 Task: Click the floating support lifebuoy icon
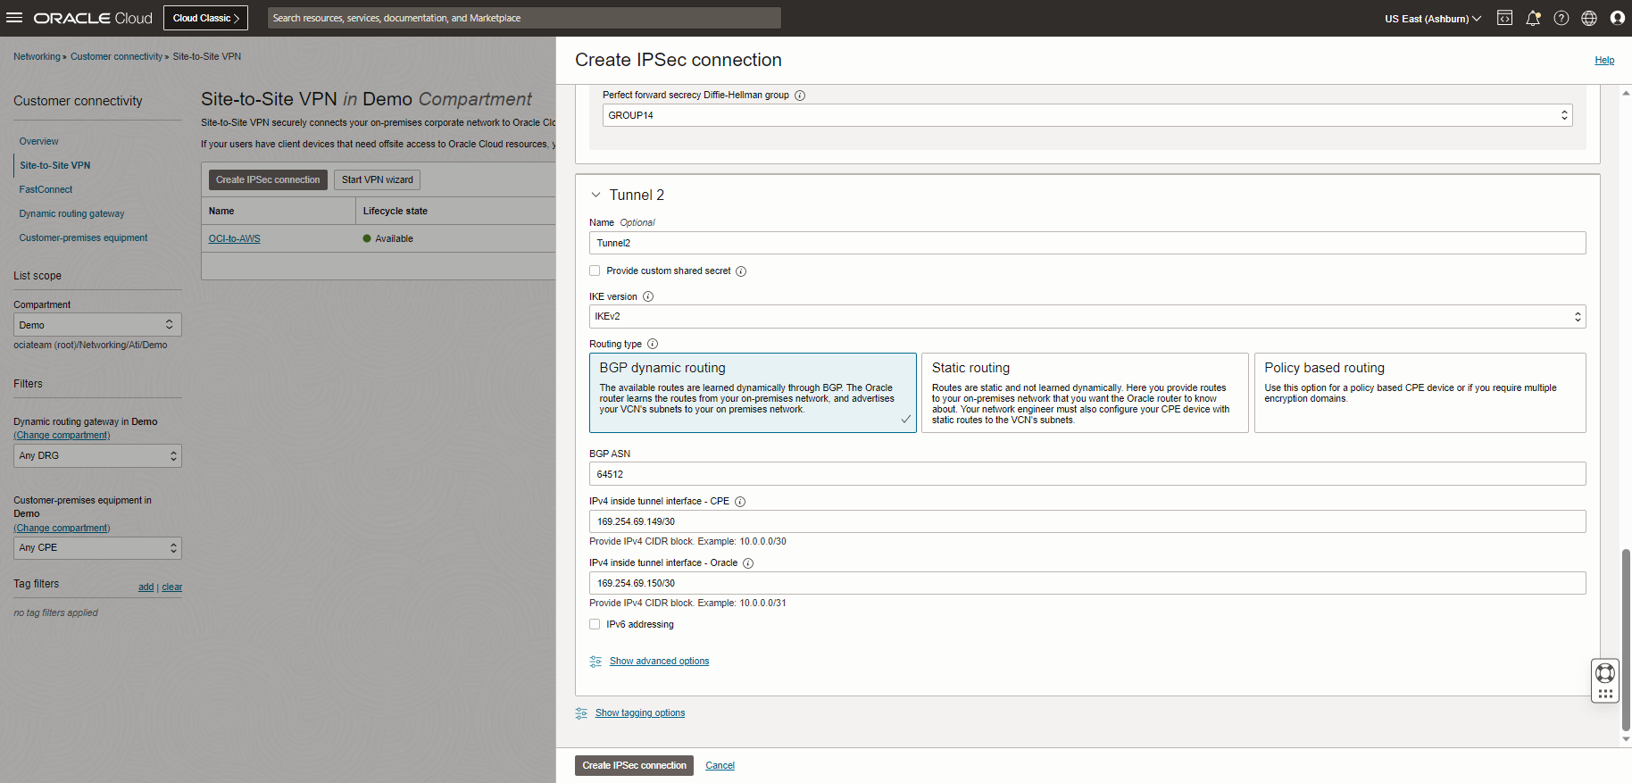coord(1604,673)
